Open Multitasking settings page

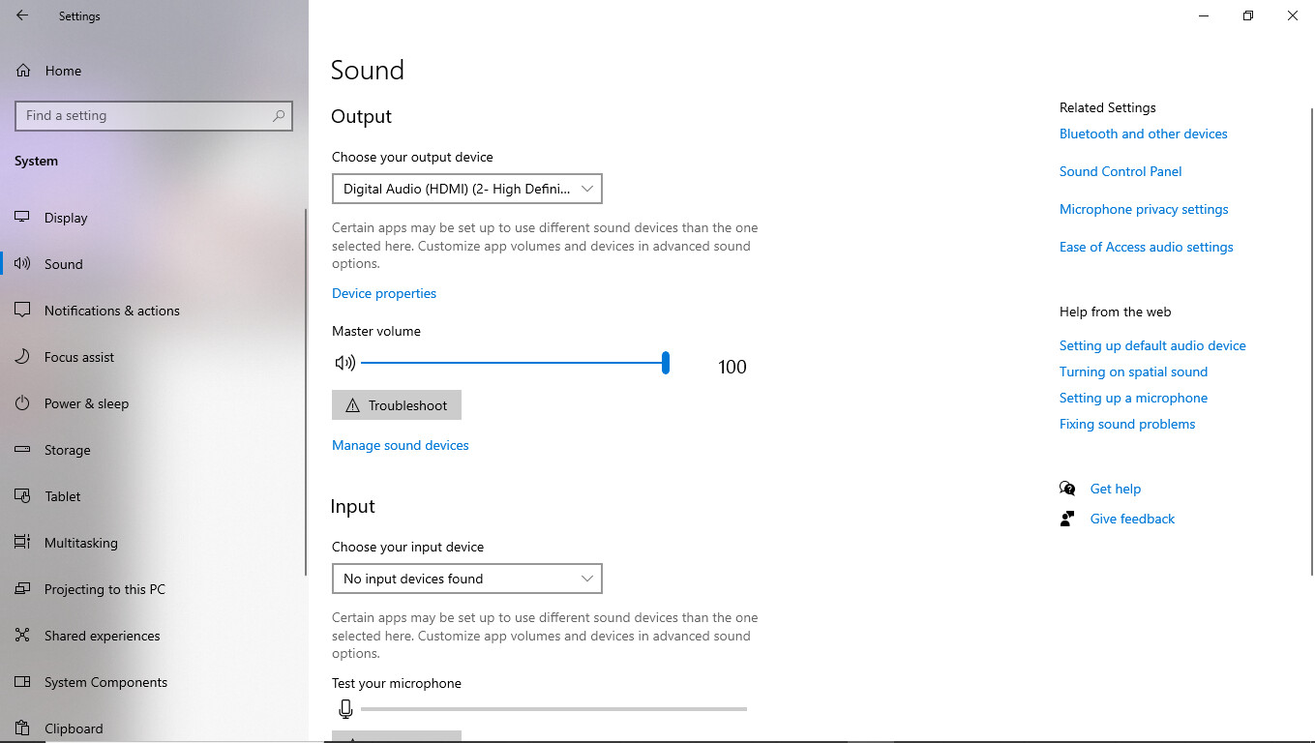coord(80,543)
